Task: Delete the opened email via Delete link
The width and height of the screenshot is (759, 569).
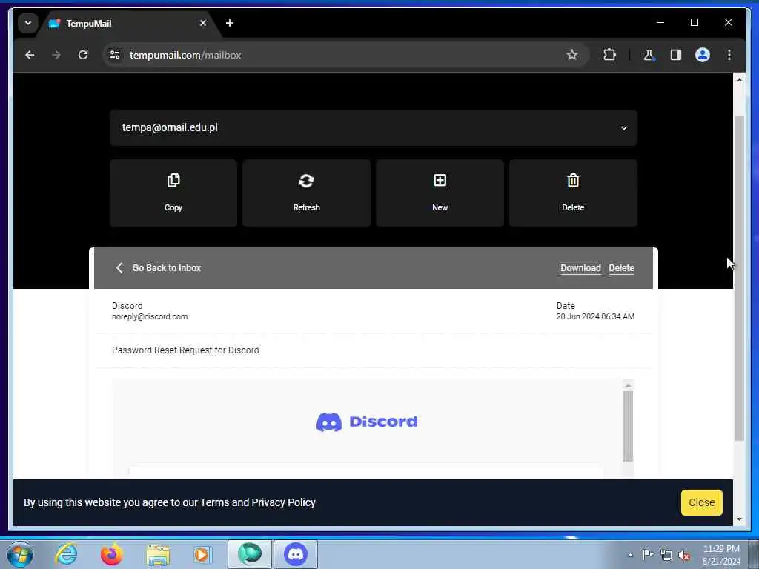Action: [x=622, y=268]
